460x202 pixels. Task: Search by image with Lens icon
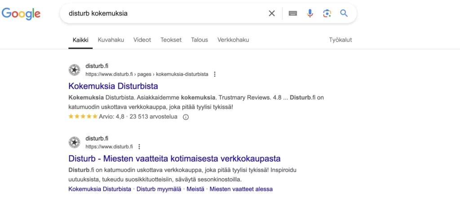327,13
